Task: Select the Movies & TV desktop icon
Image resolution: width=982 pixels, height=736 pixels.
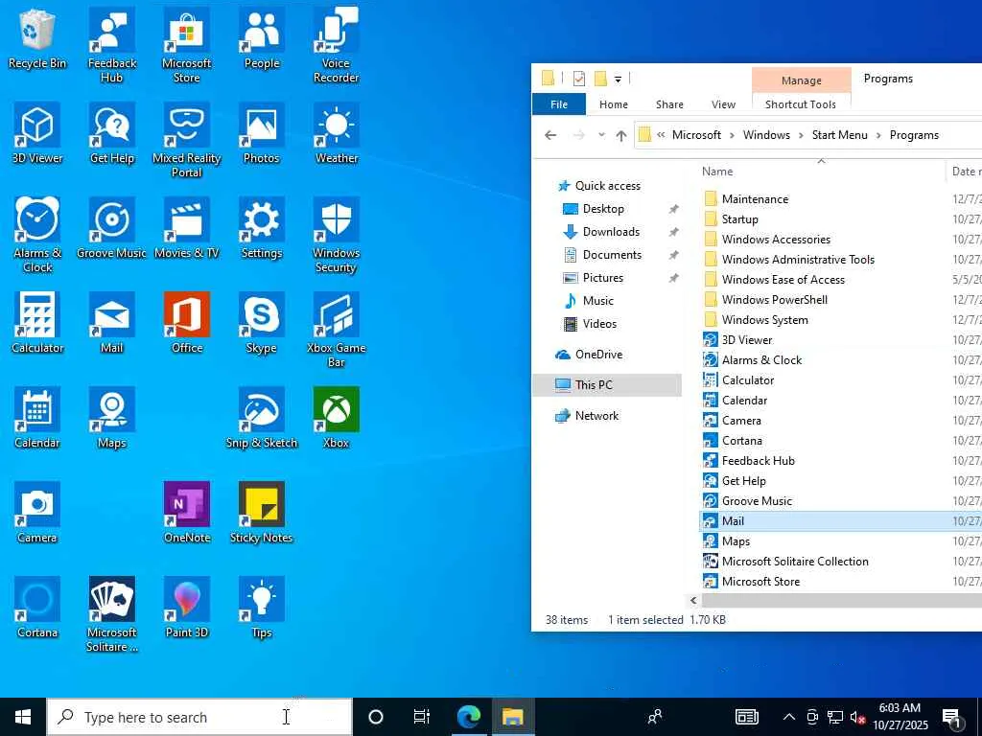Action: 187,228
